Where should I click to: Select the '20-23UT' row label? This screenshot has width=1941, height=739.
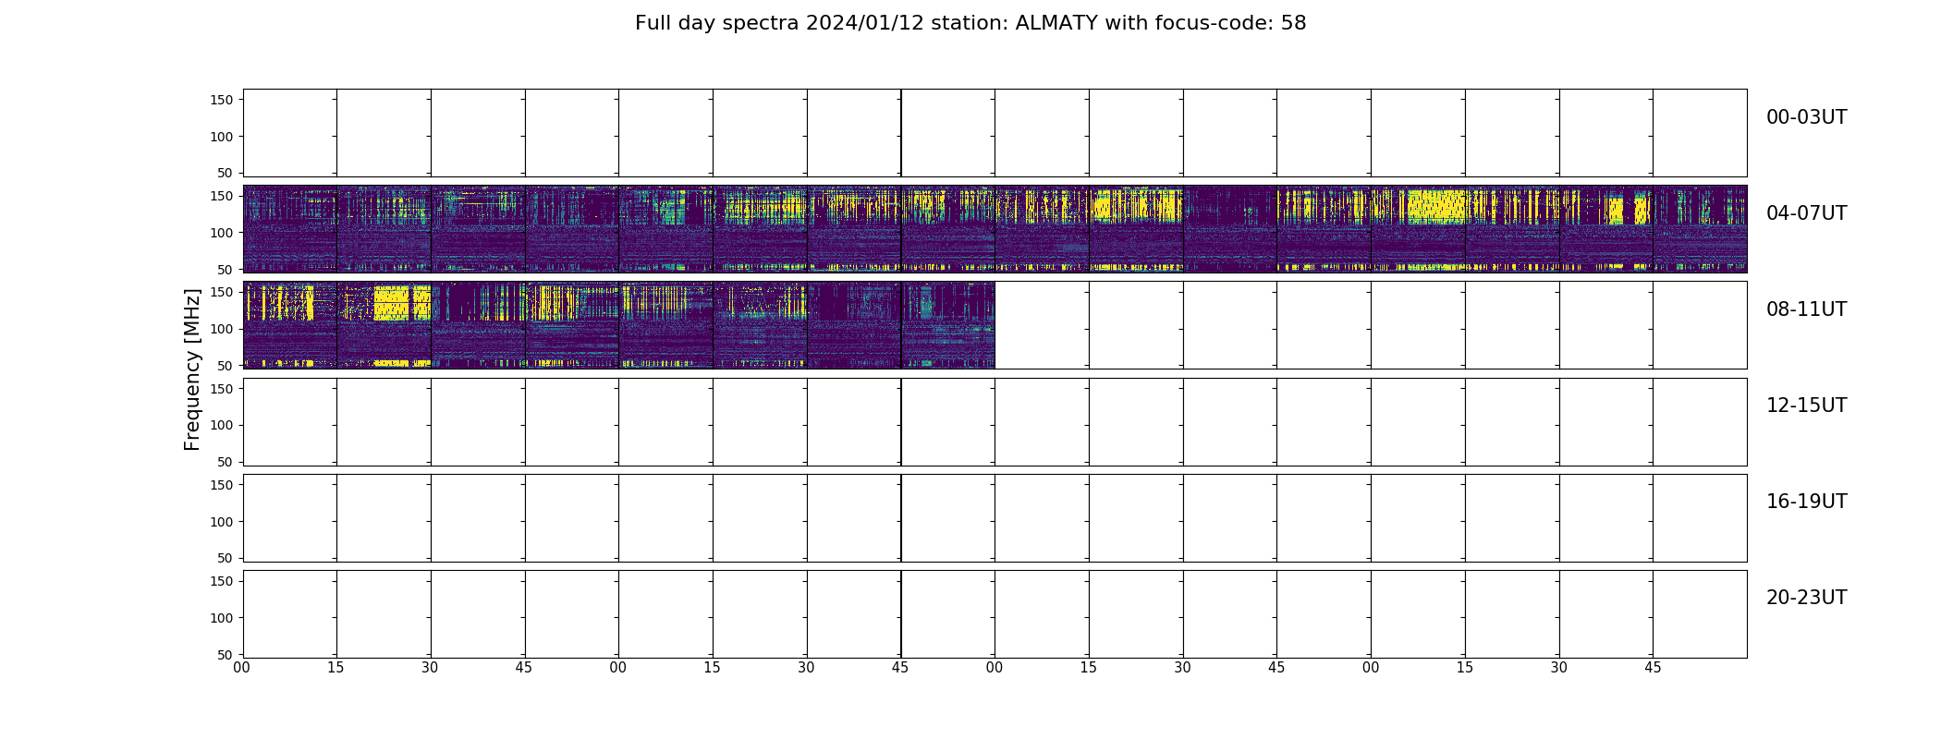[x=1806, y=598]
